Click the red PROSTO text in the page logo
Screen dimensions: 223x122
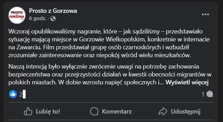17,12
